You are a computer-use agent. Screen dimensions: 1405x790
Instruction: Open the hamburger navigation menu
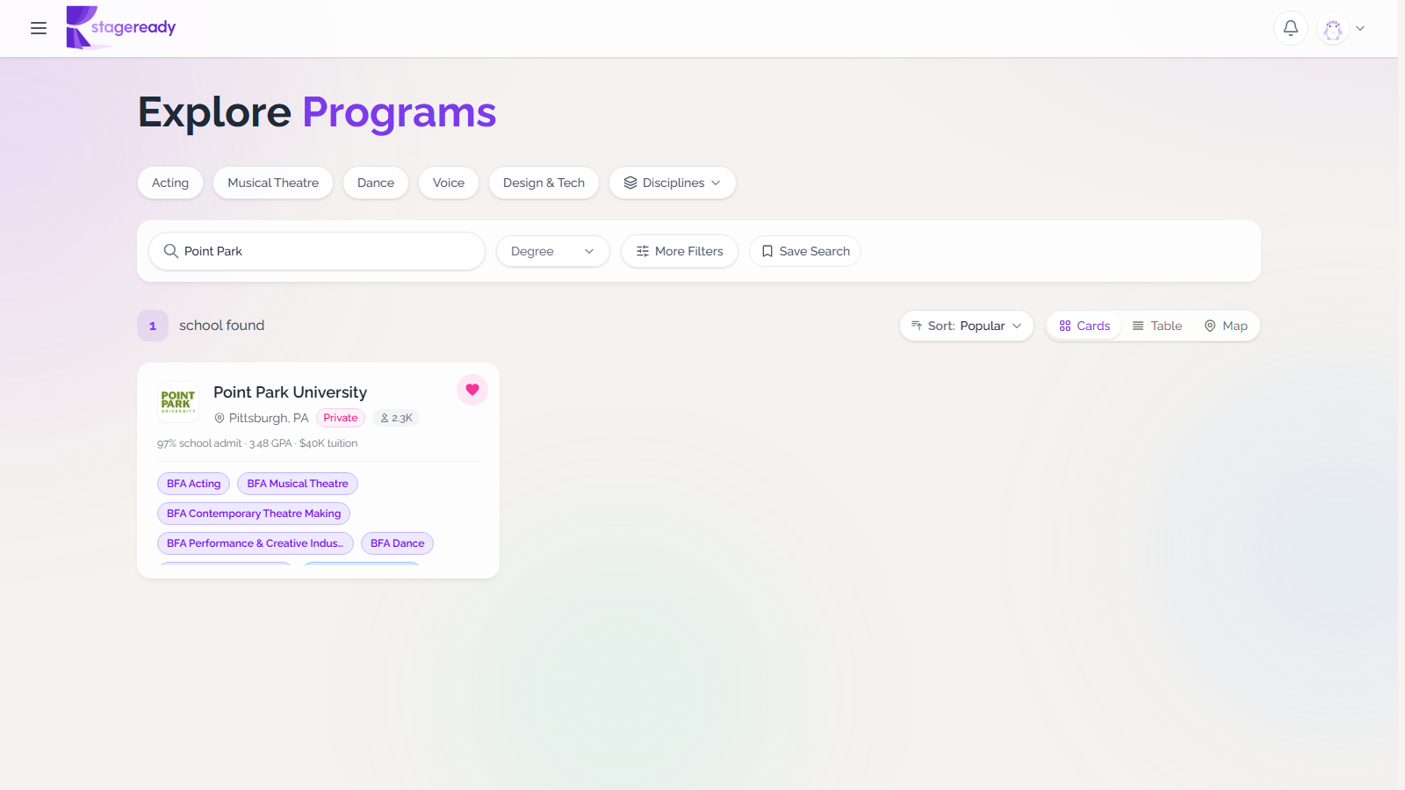click(x=39, y=28)
